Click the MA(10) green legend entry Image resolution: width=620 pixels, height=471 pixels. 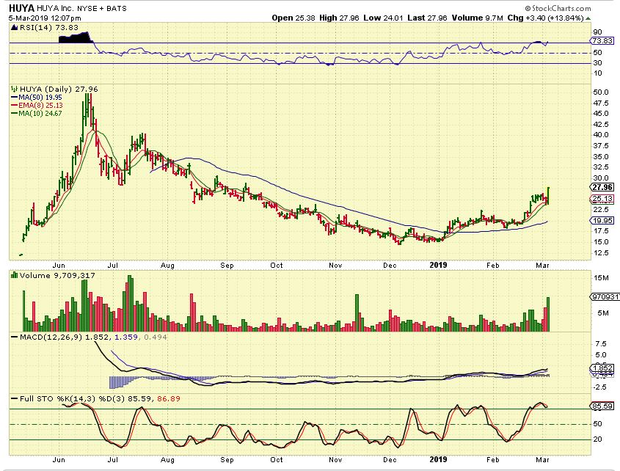point(37,113)
